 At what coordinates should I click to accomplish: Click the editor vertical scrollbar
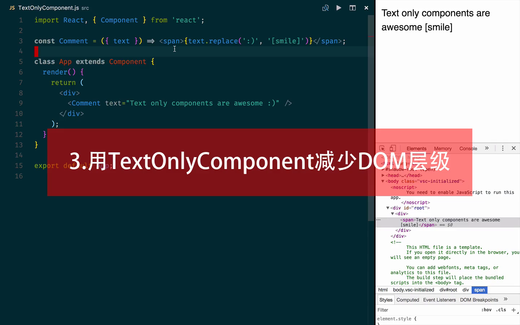click(x=371, y=117)
